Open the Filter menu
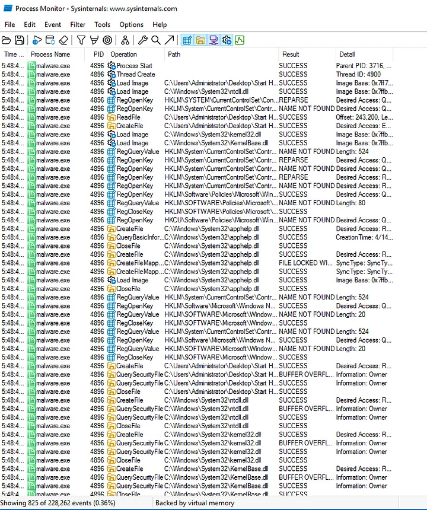The height and width of the screenshot is (510, 427). [78, 25]
